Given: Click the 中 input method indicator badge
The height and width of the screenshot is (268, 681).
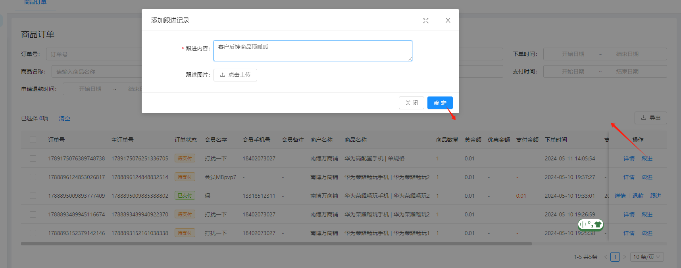Looking at the screenshot, I should coord(591,225).
